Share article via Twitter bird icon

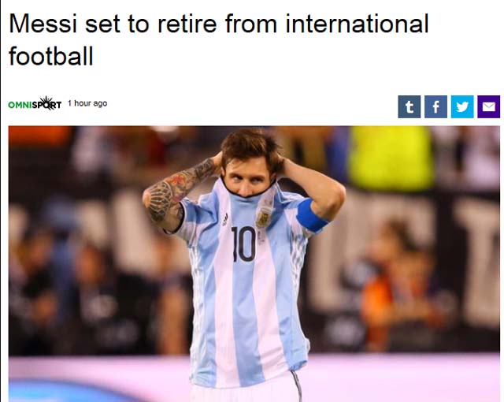[x=462, y=106]
